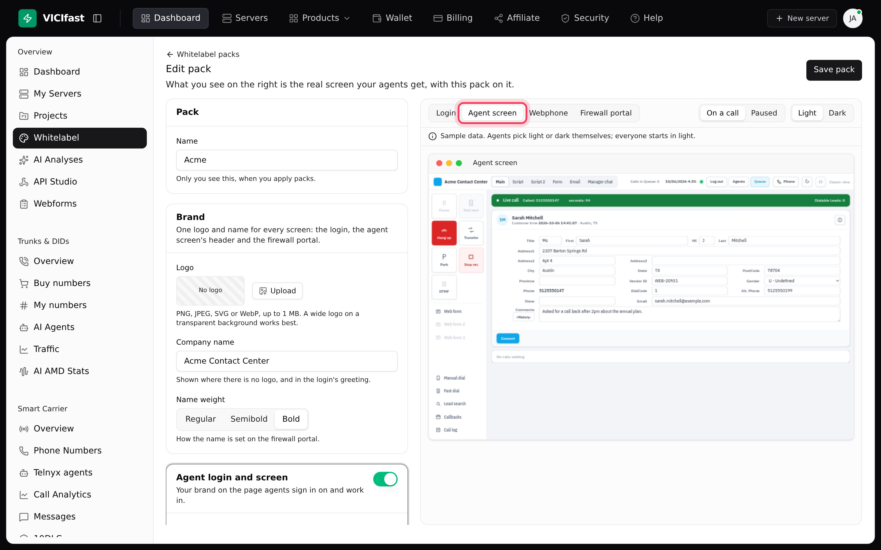Open API Studio in sidebar
Viewport: 881px width, 550px height.
pyautogui.click(x=80, y=182)
